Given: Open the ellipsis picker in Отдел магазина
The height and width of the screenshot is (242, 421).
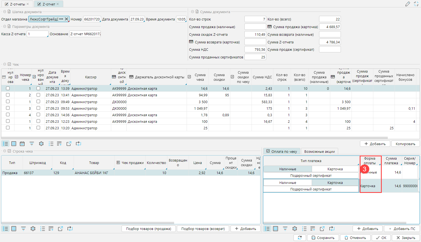Looking at the screenshot, I should (61, 19).
